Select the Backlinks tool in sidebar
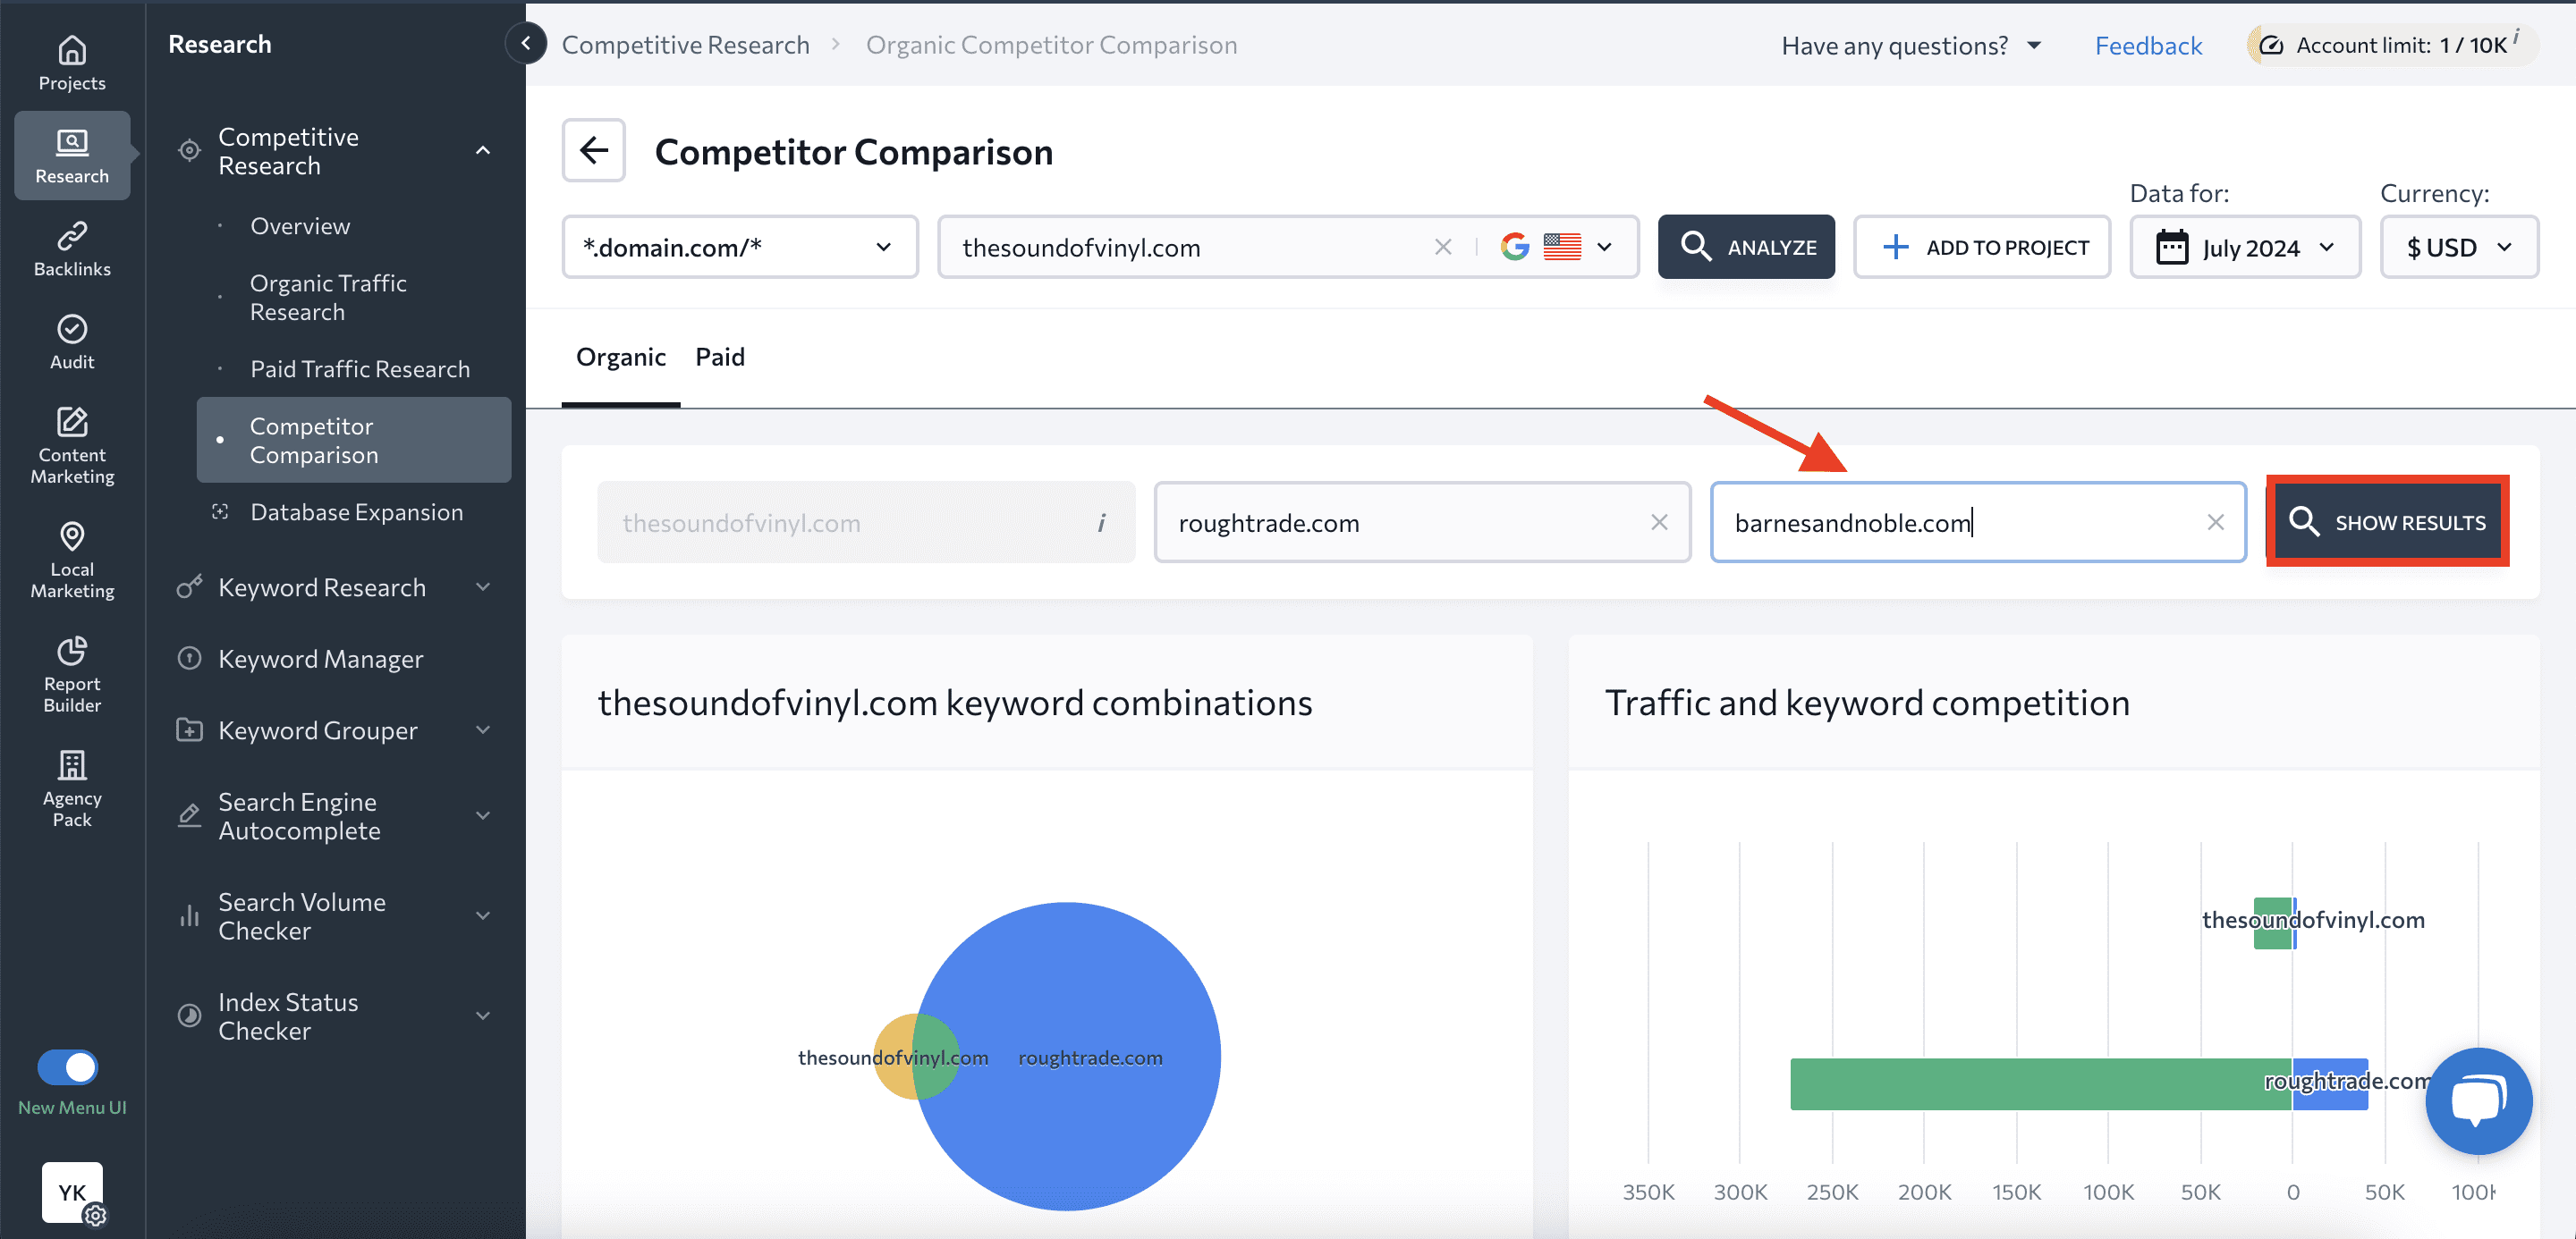 [71, 249]
